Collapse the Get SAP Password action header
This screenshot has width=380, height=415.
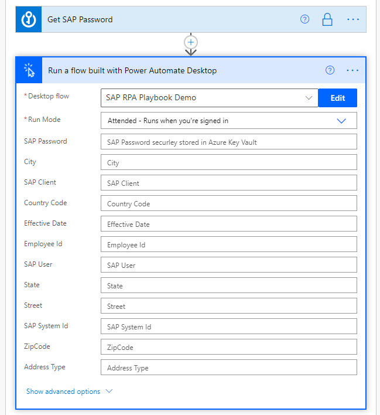tap(191, 19)
